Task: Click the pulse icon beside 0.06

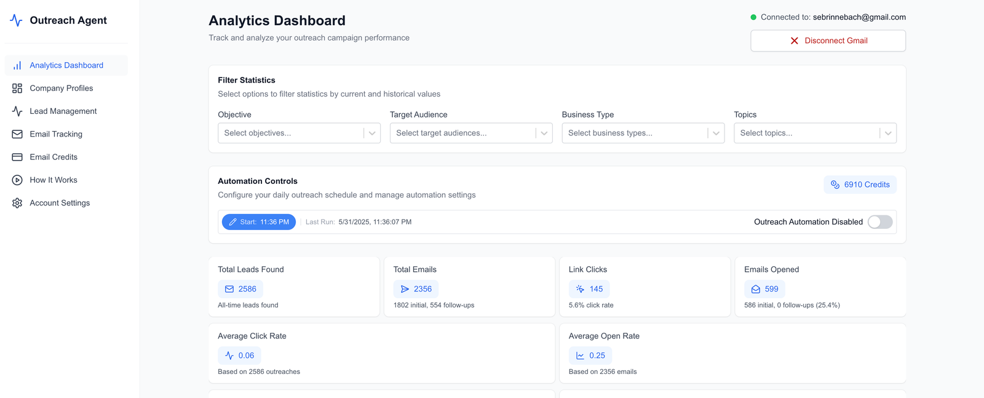Action: pos(229,356)
